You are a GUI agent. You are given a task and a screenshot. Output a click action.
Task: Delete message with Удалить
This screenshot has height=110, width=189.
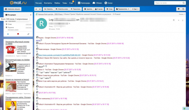point(88,9)
